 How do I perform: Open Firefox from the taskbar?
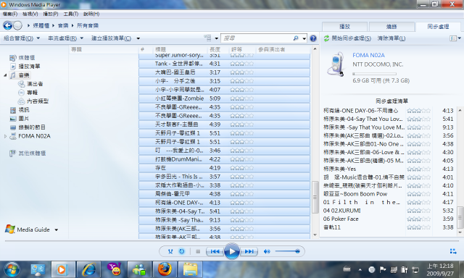click(165, 269)
